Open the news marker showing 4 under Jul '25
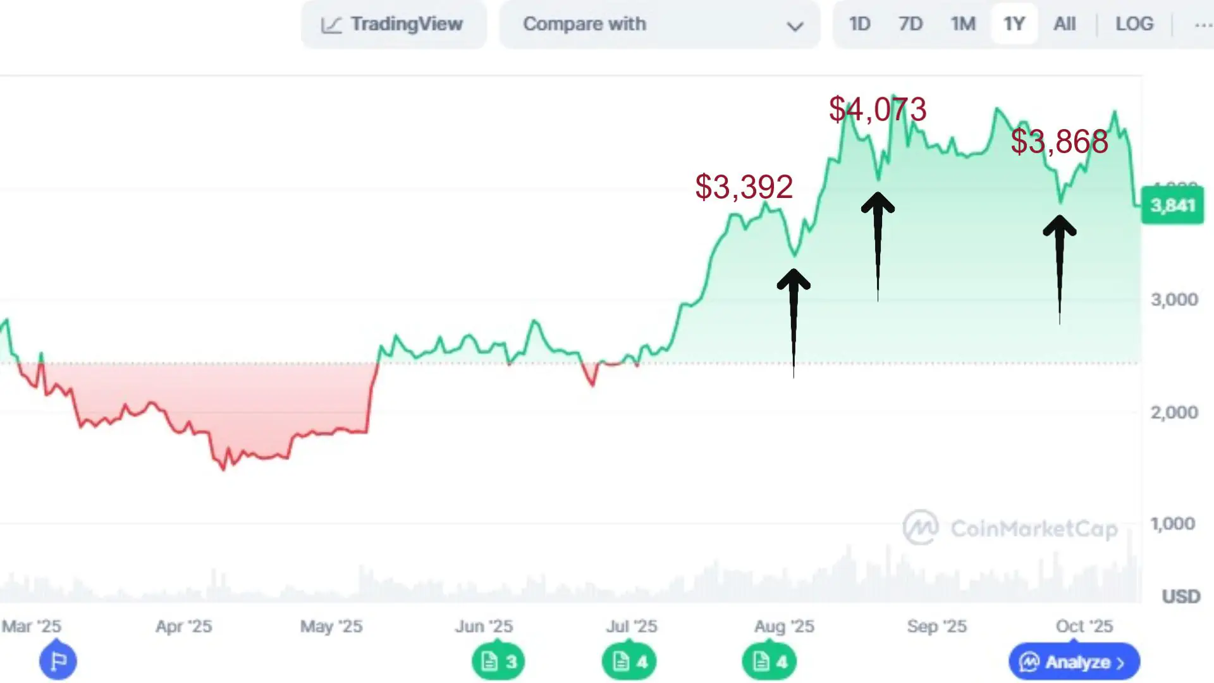Screen dimensions: 1214x683 [x=629, y=661]
